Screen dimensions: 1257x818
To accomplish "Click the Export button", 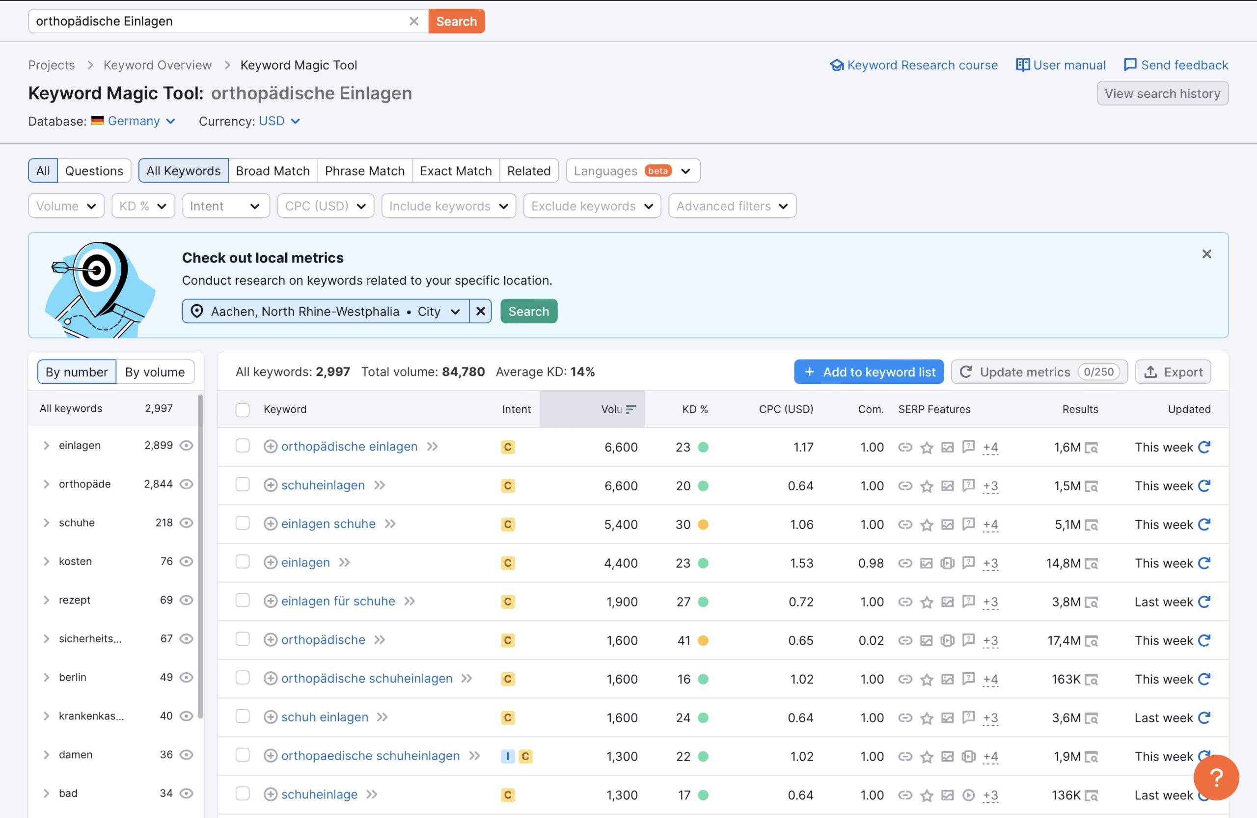I will tap(1173, 372).
